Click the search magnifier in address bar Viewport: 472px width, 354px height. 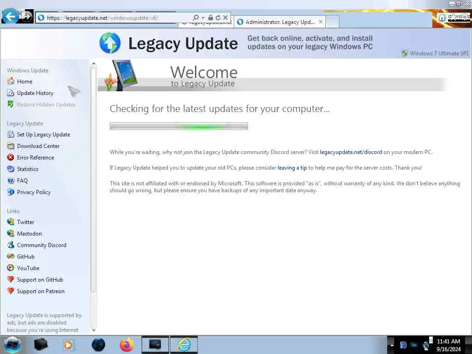195,18
